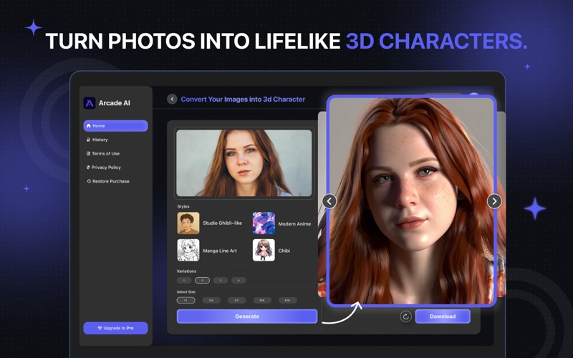Set Variations to 4
The height and width of the screenshot is (358, 573).
coord(239,281)
